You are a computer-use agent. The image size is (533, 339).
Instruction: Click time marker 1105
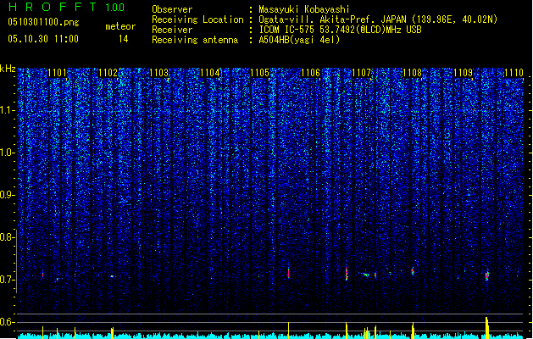click(x=259, y=73)
